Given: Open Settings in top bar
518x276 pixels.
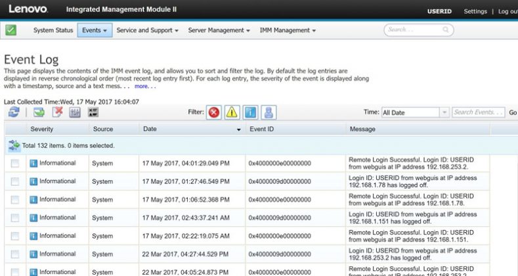Looking at the screenshot, I should [475, 11].
